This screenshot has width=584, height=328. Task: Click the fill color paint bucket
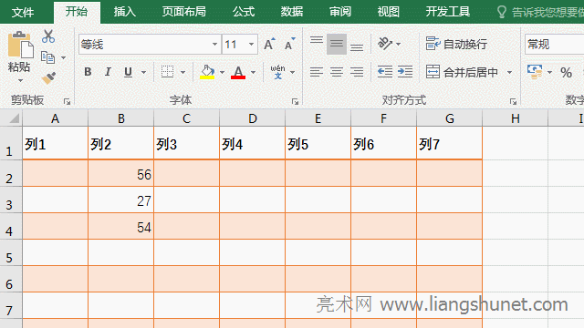pos(207,72)
